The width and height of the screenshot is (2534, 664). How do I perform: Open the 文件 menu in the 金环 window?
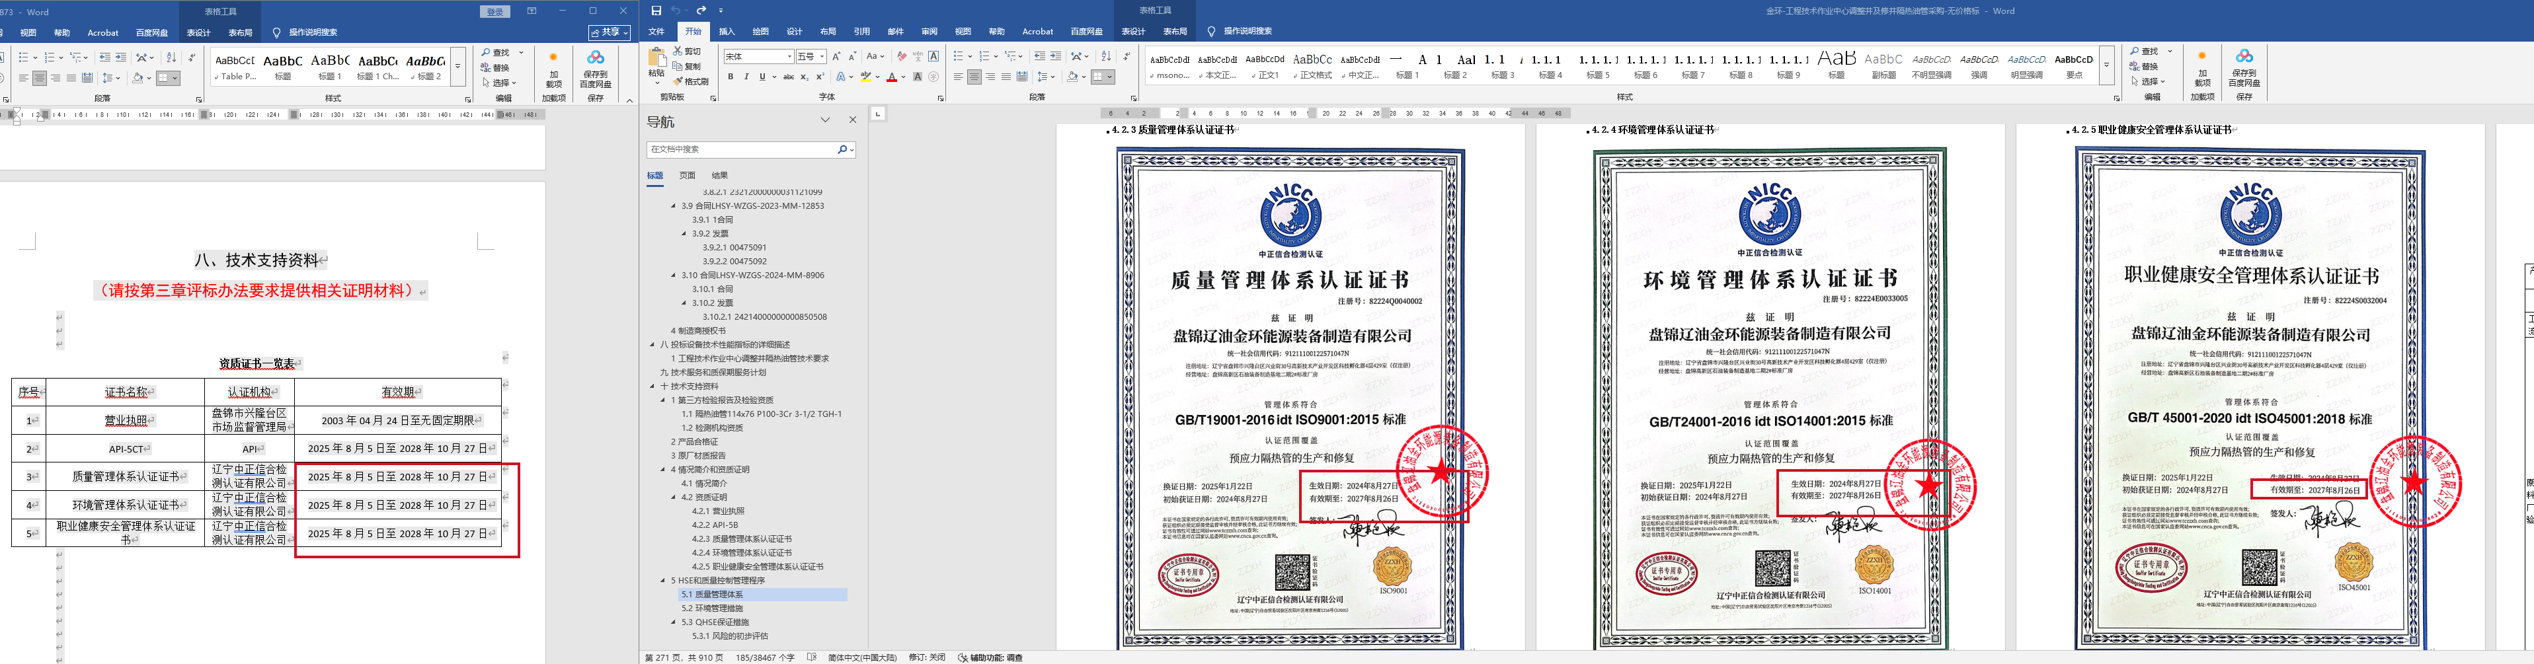tap(656, 32)
